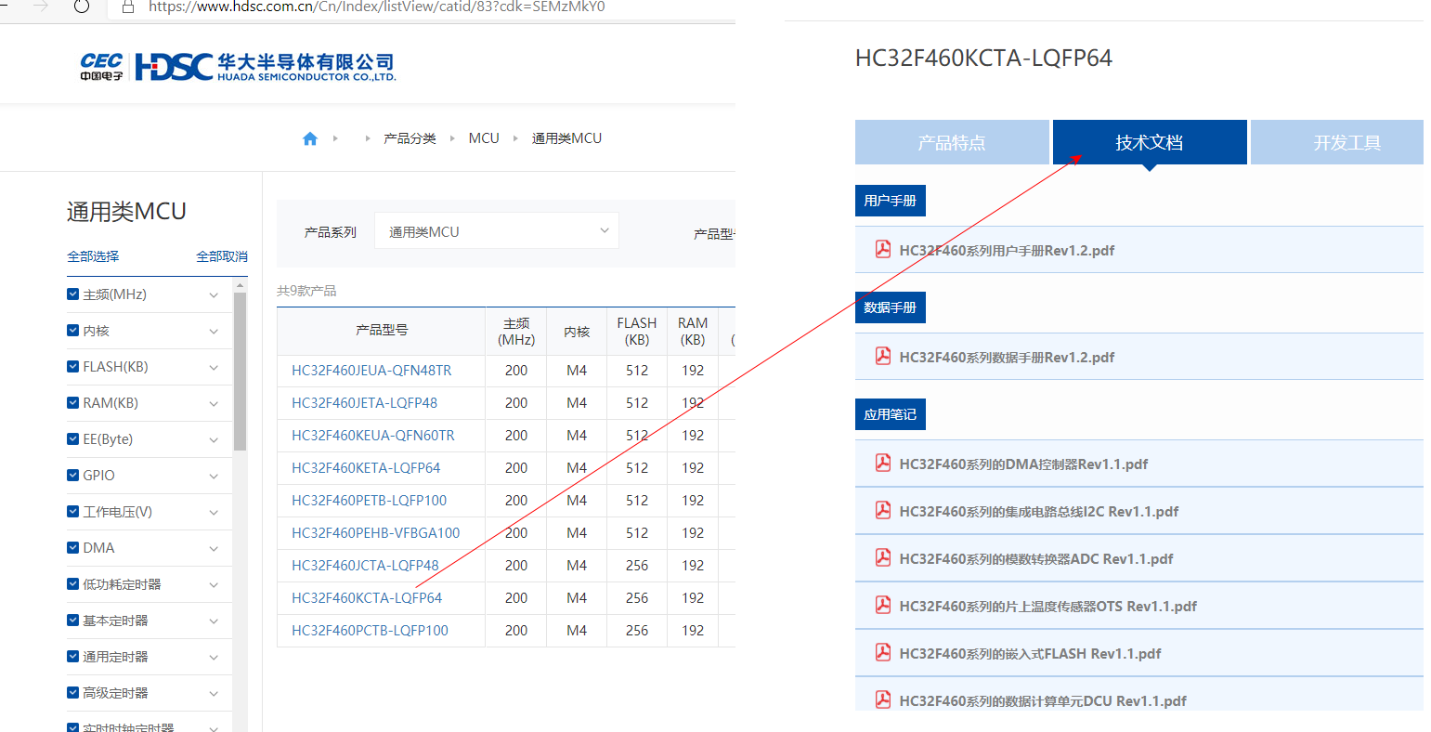
Task: Click PDF icon for 数据手册Rev1.2
Action: pos(883,356)
